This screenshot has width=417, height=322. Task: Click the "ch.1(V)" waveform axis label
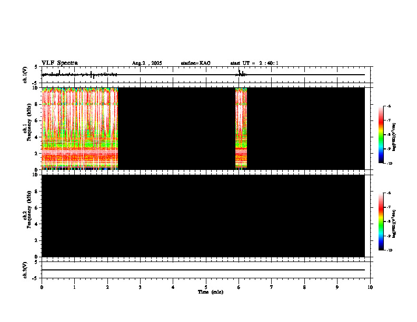click(25, 75)
